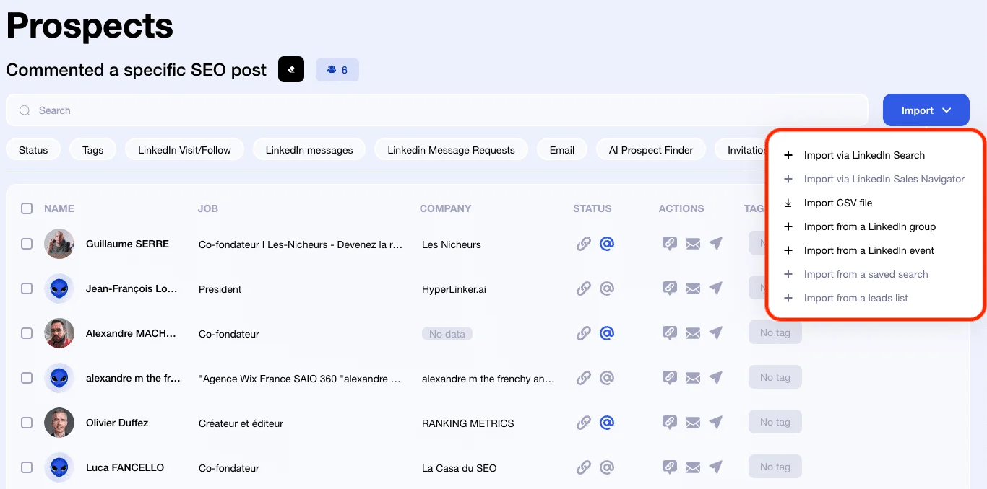Check the box for Guillaume SERRE
987x489 pixels.
[x=27, y=244]
